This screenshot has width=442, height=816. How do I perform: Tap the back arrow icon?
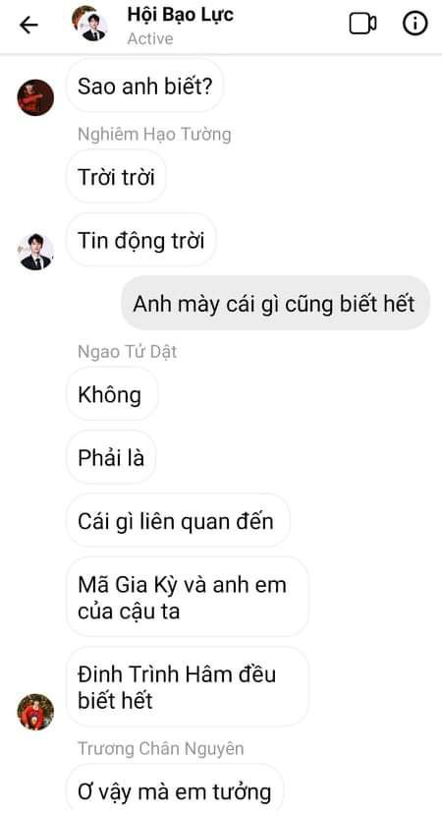click(28, 25)
